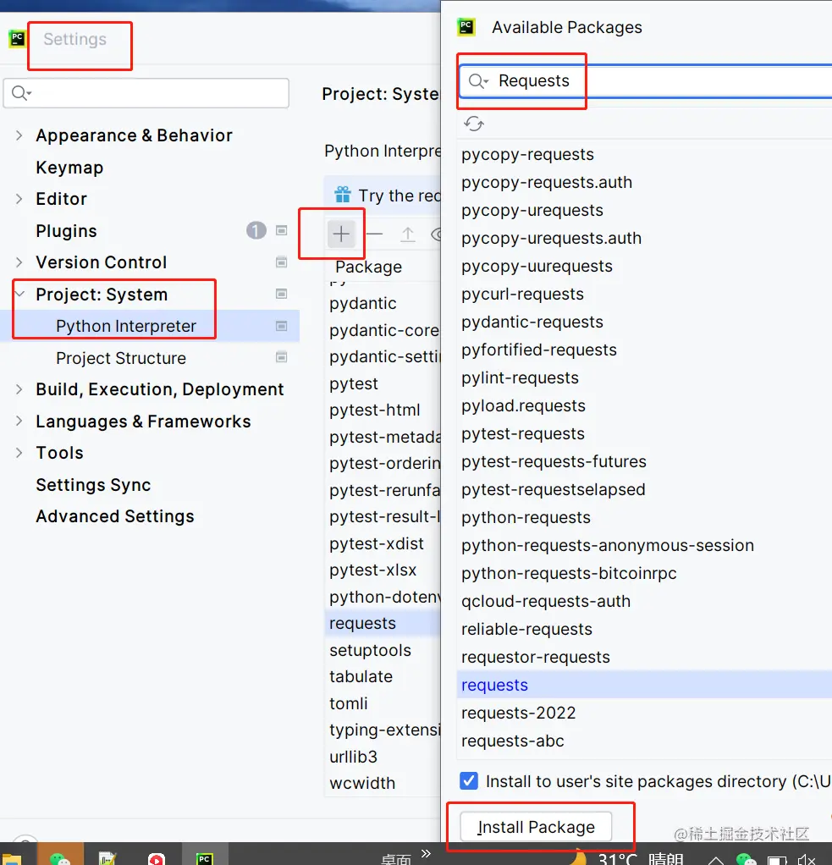832x865 pixels.
Task: Expand Build, Execution, Deployment section
Action: tap(19, 389)
